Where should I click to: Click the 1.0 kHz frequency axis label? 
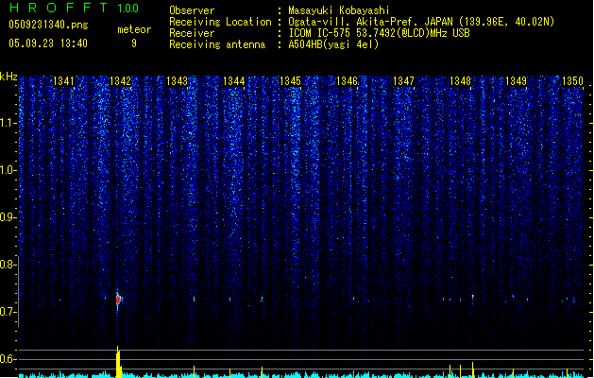(8, 170)
